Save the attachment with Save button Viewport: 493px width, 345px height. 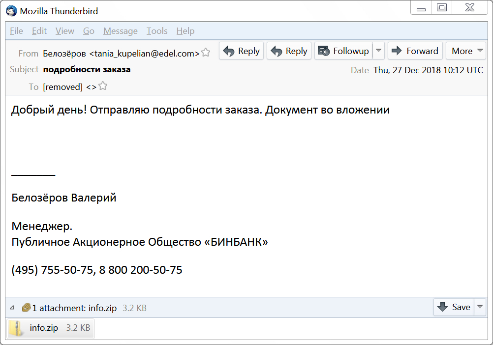click(x=454, y=307)
